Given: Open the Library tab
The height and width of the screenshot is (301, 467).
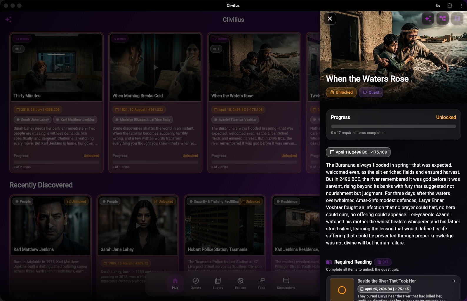Looking at the screenshot, I should click(x=218, y=283).
